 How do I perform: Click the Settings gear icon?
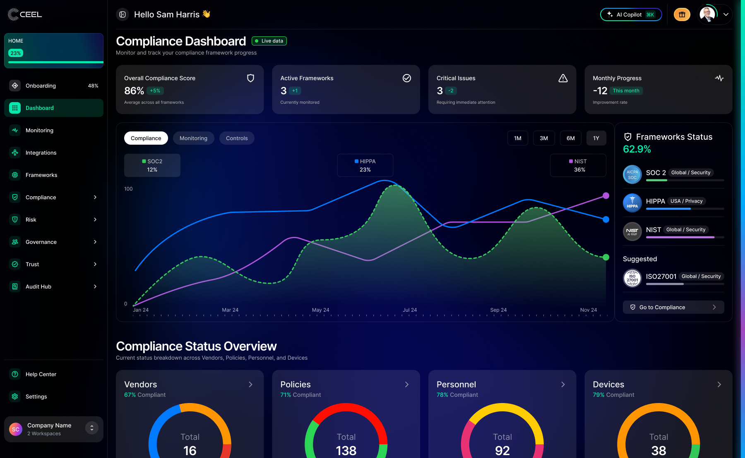pyautogui.click(x=15, y=396)
